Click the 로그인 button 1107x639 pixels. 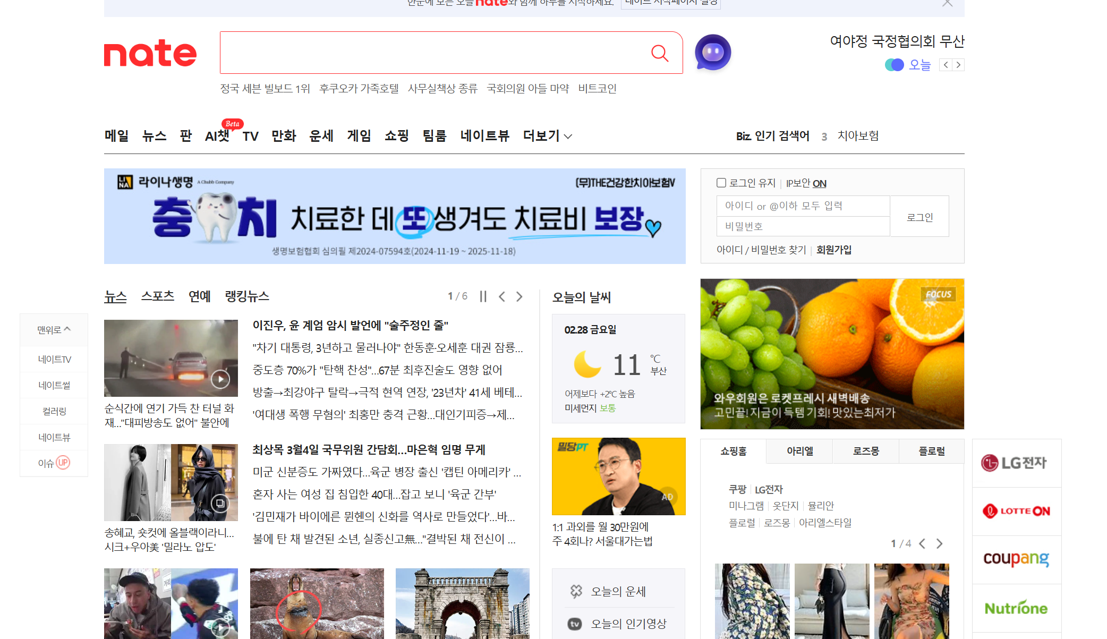(x=919, y=217)
